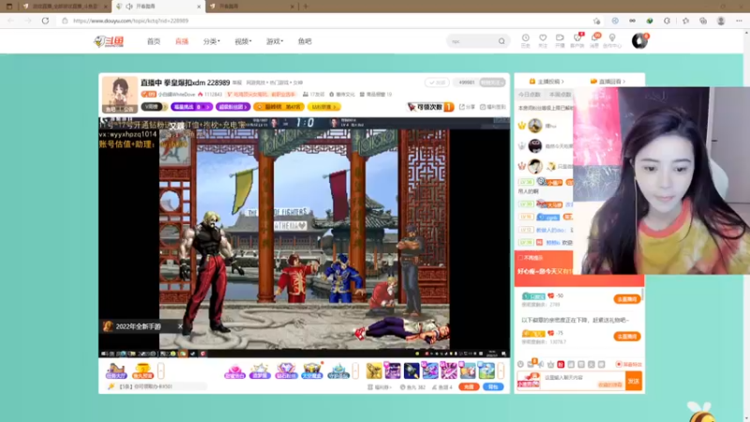Image resolution: width=750 pixels, height=422 pixels.
Task: Open the 首页 home menu item
Action: (154, 41)
